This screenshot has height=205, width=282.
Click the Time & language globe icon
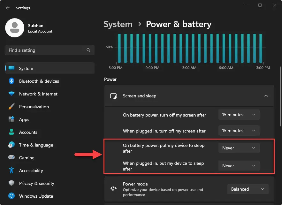point(11,145)
